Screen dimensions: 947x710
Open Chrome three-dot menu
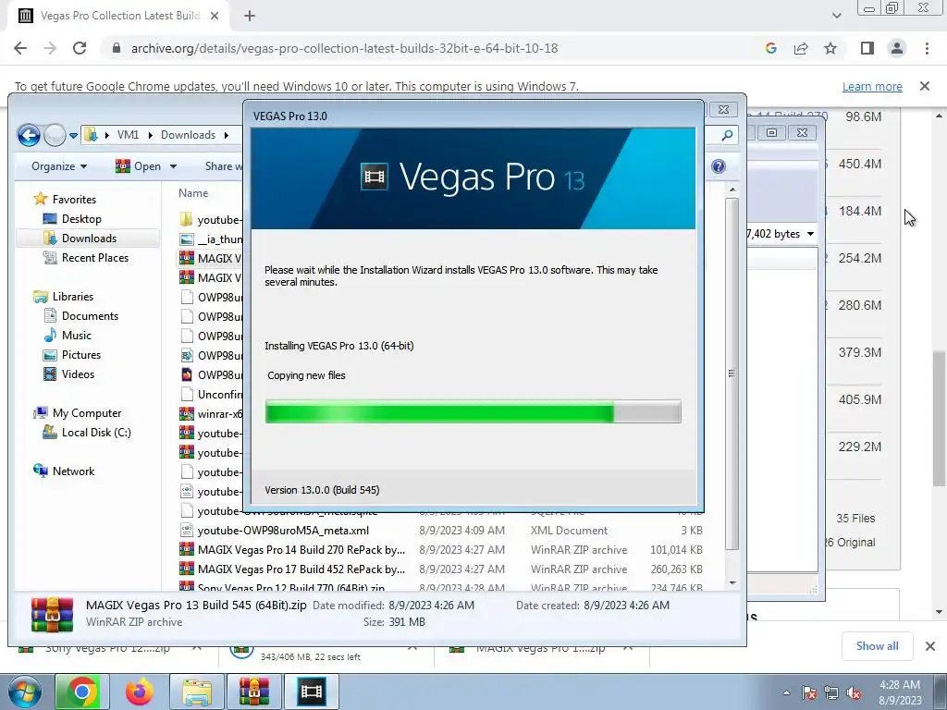(927, 48)
